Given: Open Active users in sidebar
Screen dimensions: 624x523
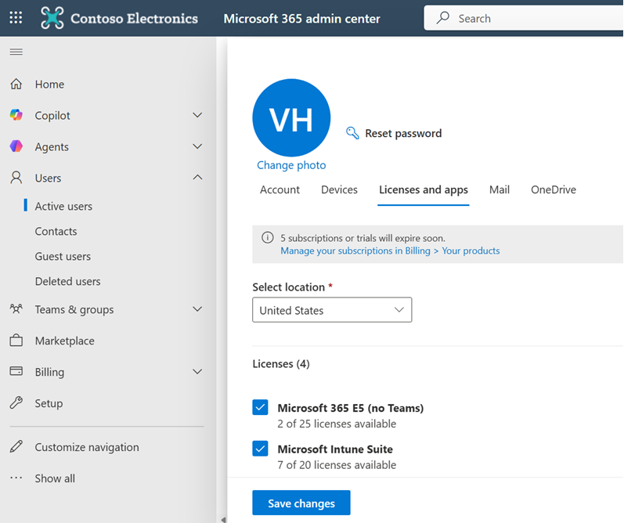Looking at the screenshot, I should (63, 206).
